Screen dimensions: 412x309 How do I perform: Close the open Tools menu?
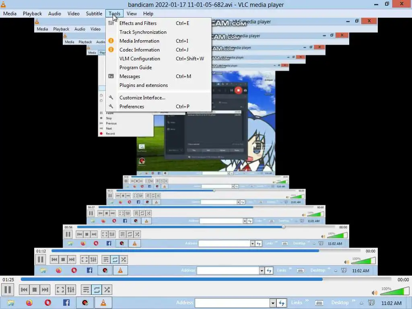(x=115, y=14)
